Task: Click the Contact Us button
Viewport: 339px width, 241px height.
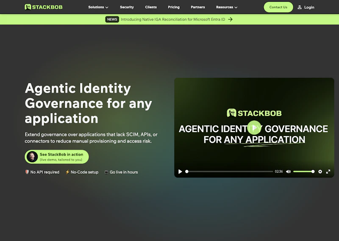Action: click(278, 7)
